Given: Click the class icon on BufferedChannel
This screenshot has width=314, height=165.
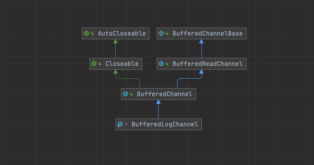Looking at the screenshot, I should [126, 94].
